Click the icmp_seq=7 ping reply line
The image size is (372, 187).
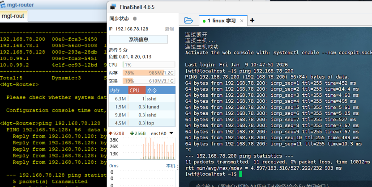[270, 120]
